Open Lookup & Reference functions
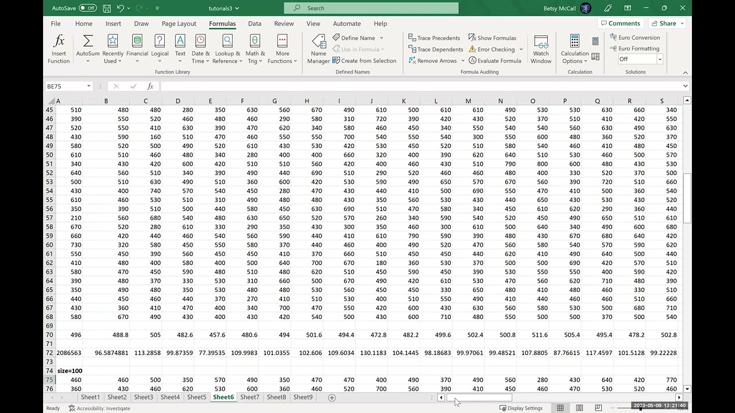The image size is (735, 413). click(228, 49)
